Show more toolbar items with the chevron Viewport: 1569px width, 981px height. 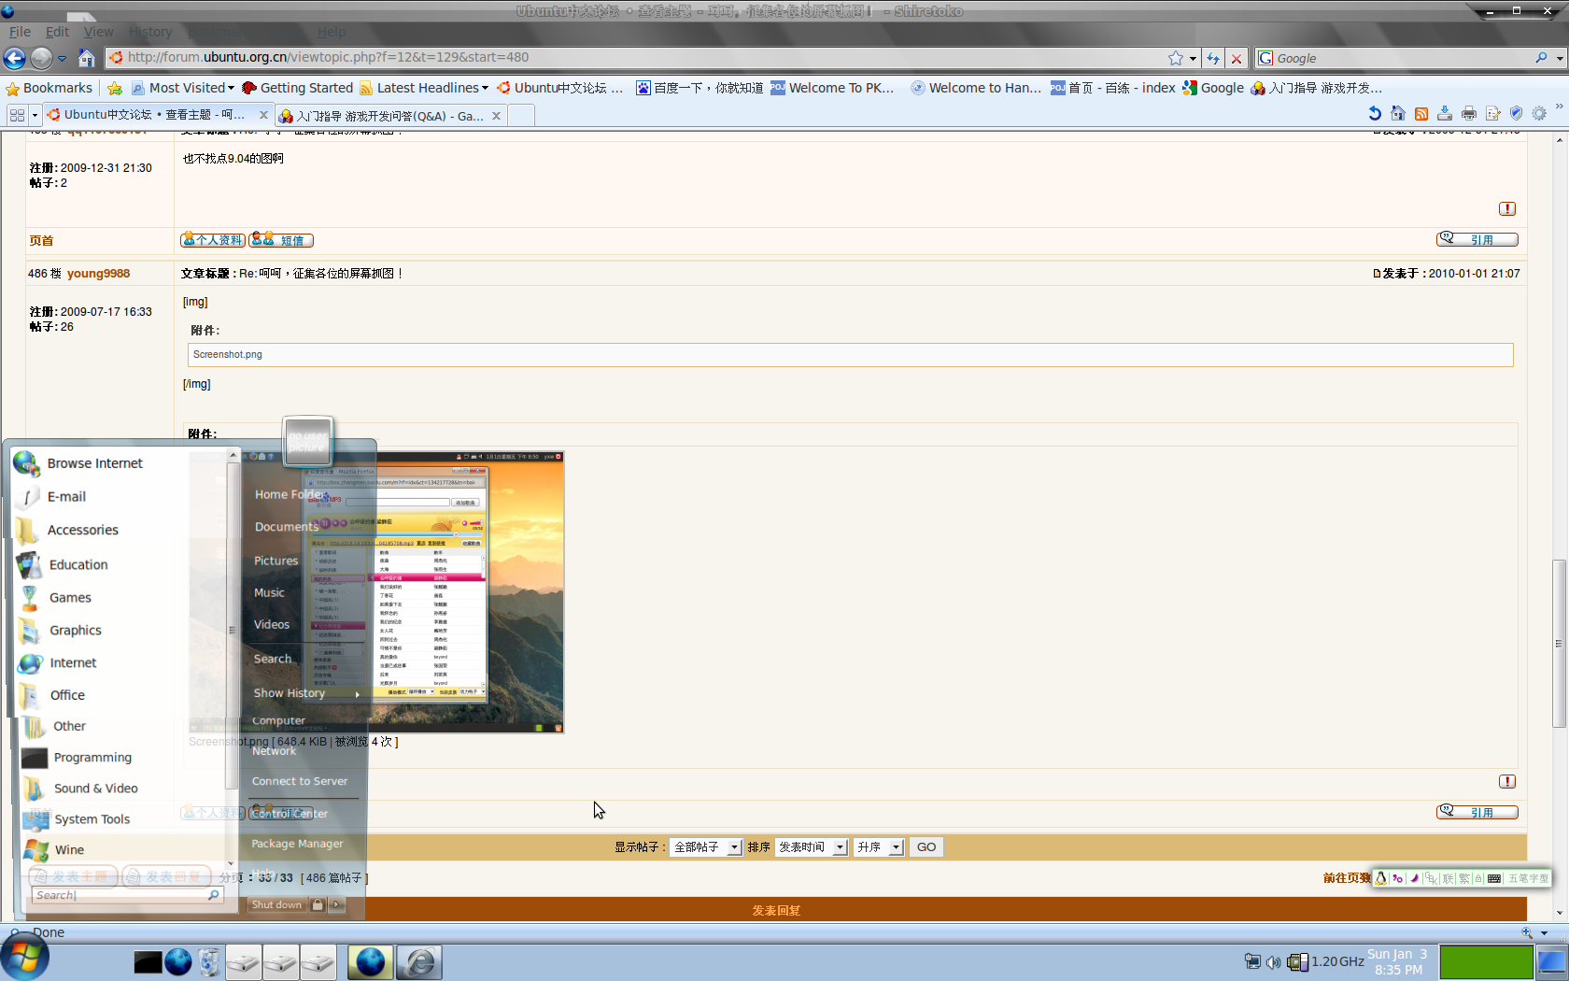1559,107
